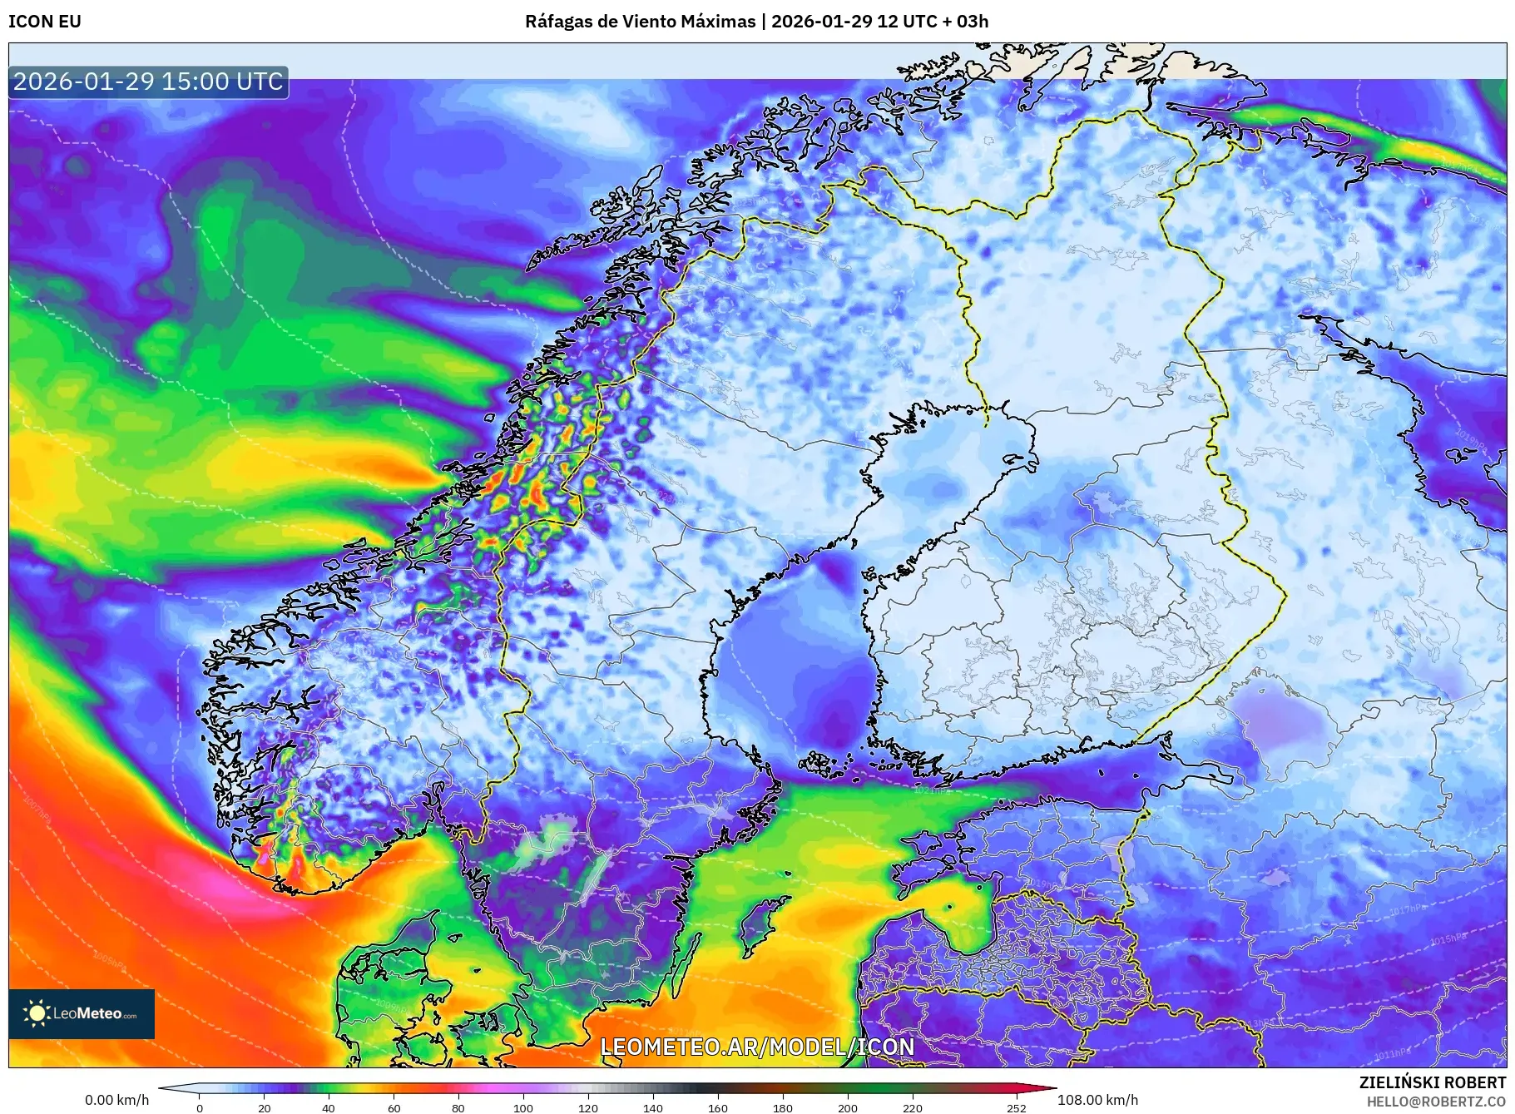Click the 100 tick on the color scale
Screen dimensions: 1515x1114
click(x=523, y=1108)
